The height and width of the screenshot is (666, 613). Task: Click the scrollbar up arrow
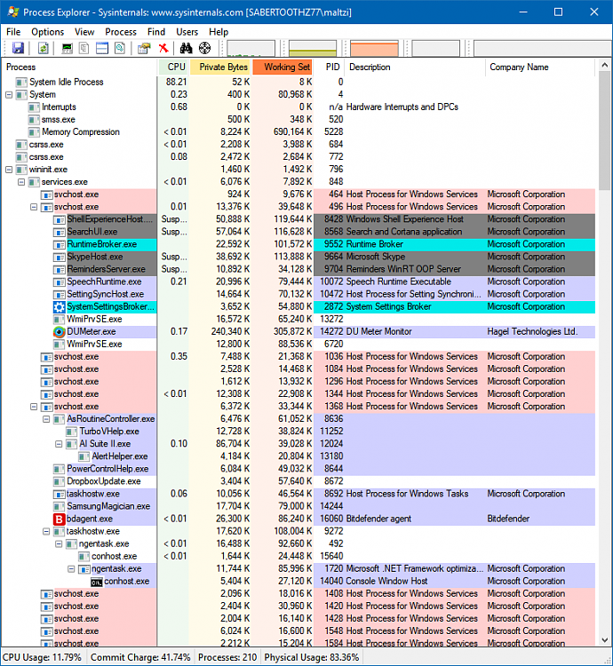604,66
